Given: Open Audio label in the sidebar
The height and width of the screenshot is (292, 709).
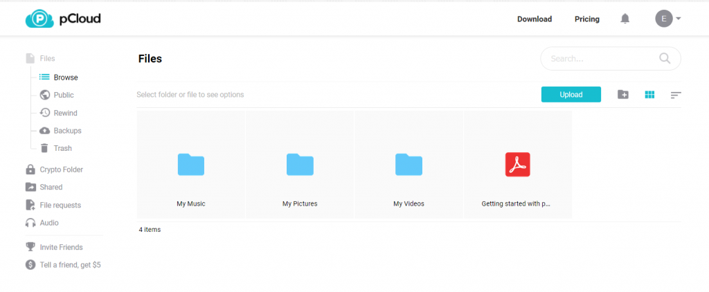Looking at the screenshot, I should pos(49,223).
